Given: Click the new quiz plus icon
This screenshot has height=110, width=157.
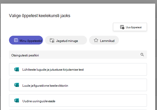Looking at the screenshot, I should [x=122, y=27].
